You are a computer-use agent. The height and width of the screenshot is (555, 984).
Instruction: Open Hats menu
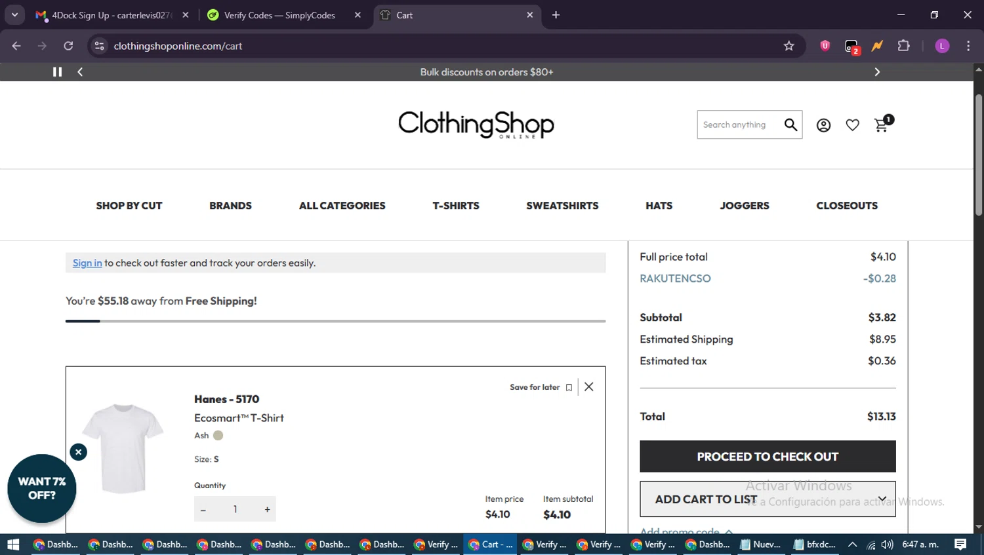tap(659, 206)
